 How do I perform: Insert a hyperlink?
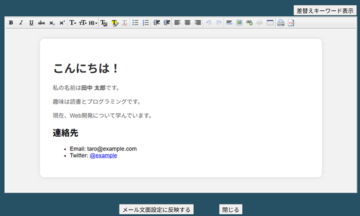pyautogui.click(x=249, y=23)
